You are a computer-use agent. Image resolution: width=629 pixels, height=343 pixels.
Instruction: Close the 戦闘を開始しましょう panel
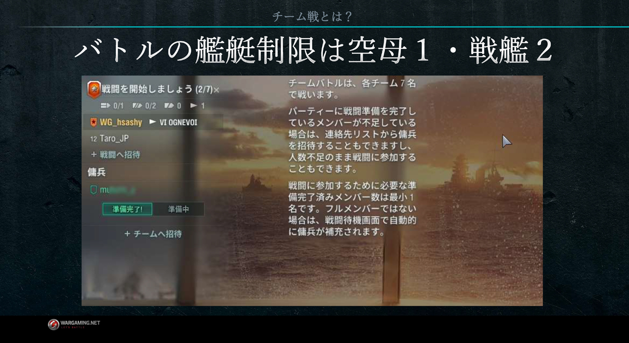[217, 90]
